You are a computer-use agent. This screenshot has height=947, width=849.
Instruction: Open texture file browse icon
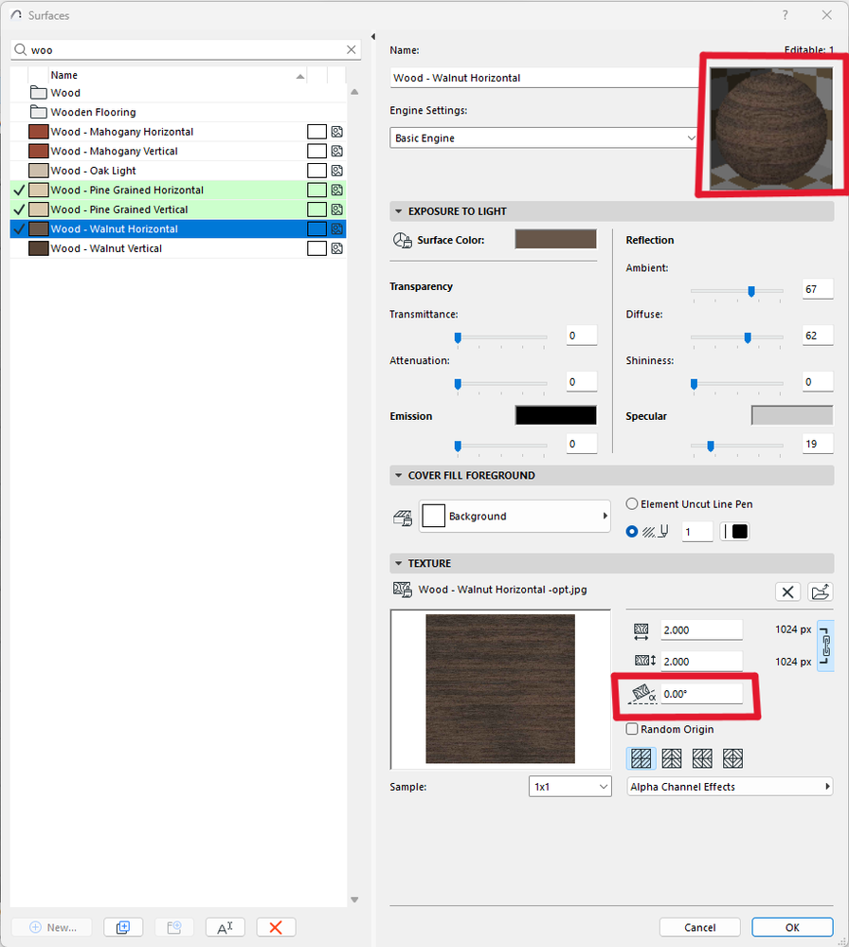(820, 592)
